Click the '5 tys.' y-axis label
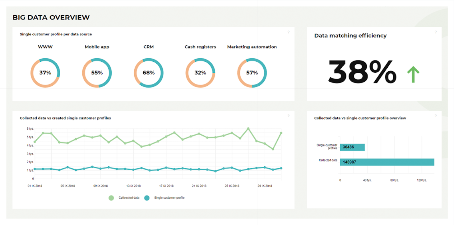The image size is (454, 225). (x=30, y=137)
